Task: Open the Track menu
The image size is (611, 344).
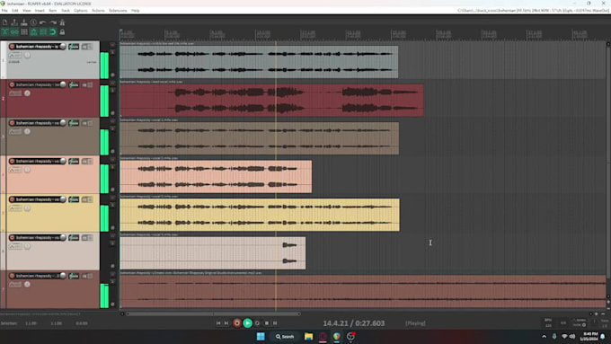Action: [x=65, y=11]
